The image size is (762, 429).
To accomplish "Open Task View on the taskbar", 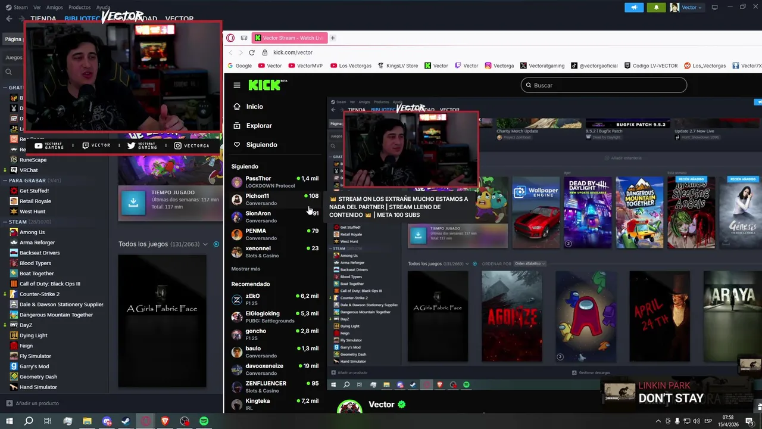I will click(x=48, y=421).
